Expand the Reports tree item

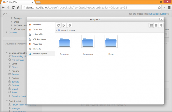point(10,71)
